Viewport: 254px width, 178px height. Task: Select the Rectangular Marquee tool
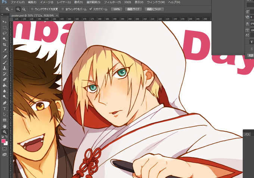click(4, 28)
